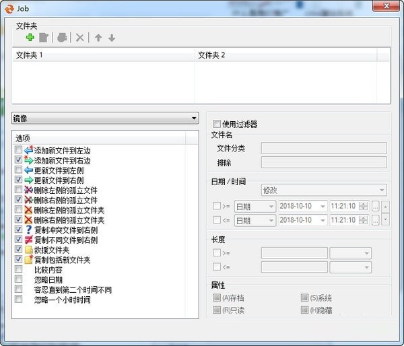Viewport: 404px width, 346px height.
Task: Click the X delete folder icon
Action: click(80, 38)
